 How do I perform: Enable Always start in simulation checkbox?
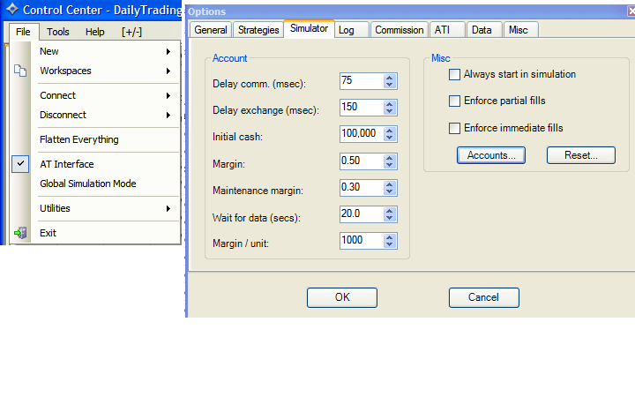click(454, 74)
